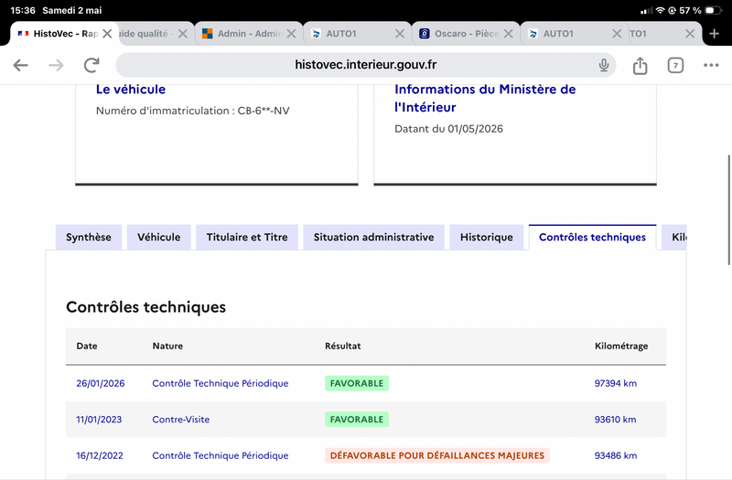Close the Oscaro tab
The width and height of the screenshot is (732, 480).
509,34
